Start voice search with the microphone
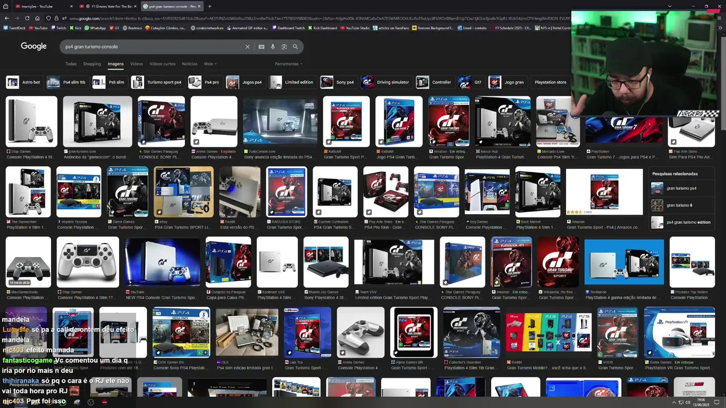 tap(273, 47)
